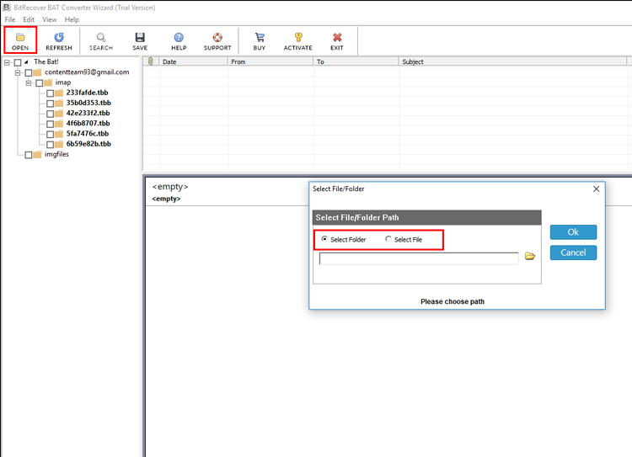632x457 pixels.
Task: Tick the 35b0d353.tbb checkbox
Action: tap(50, 104)
